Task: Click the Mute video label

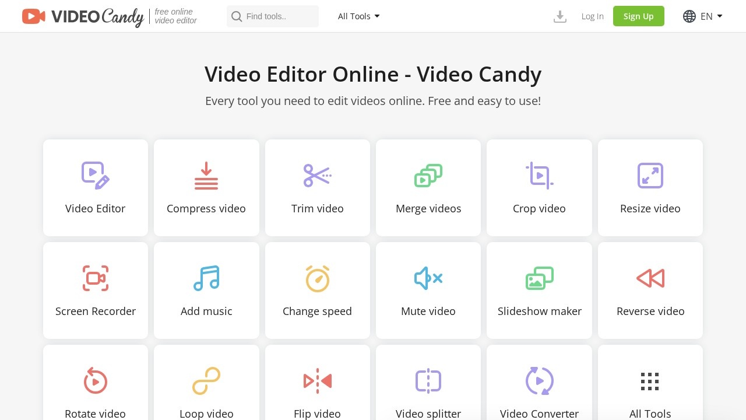Action: [x=428, y=311]
